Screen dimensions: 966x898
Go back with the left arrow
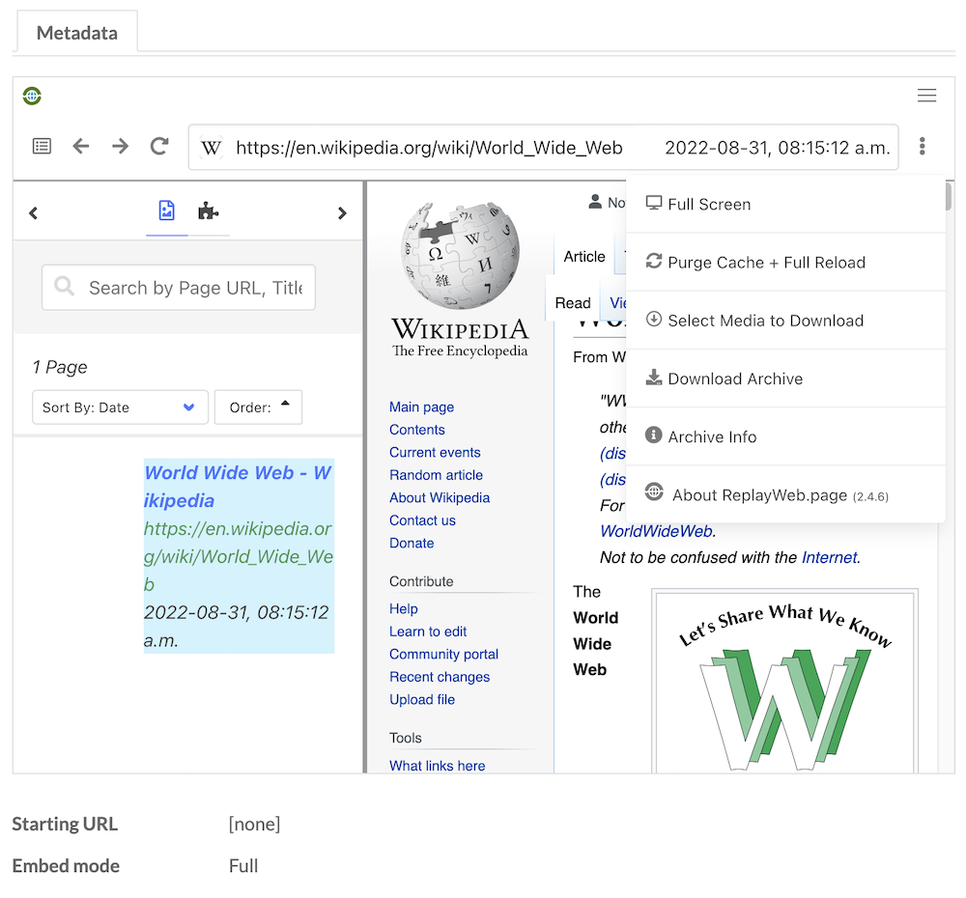(x=81, y=146)
